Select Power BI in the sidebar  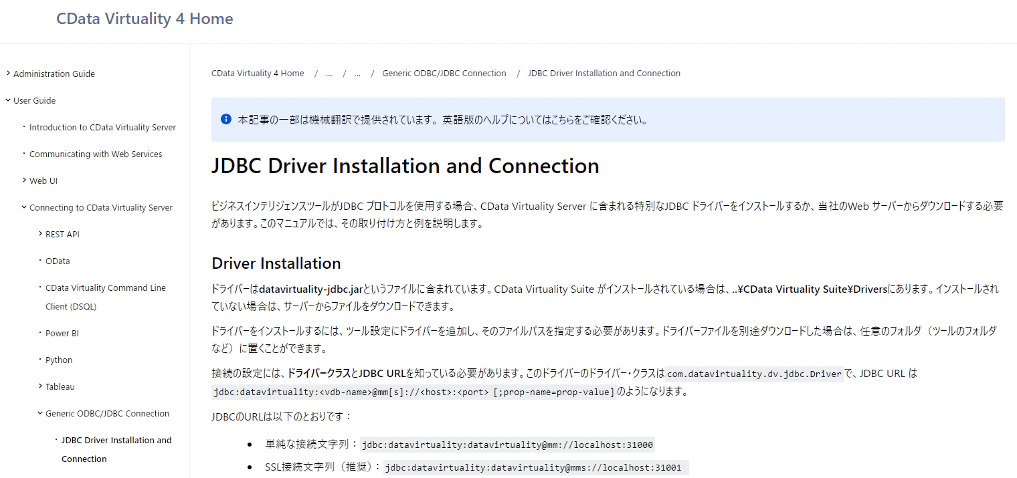[62, 333]
